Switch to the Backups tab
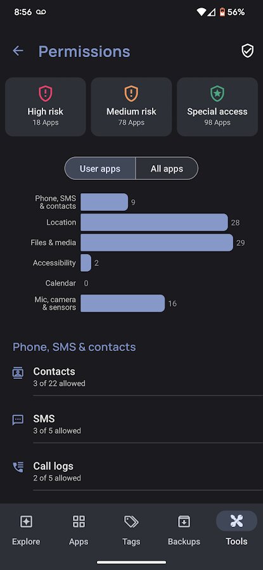This screenshot has width=263, height=570. click(x=184, y=530)
